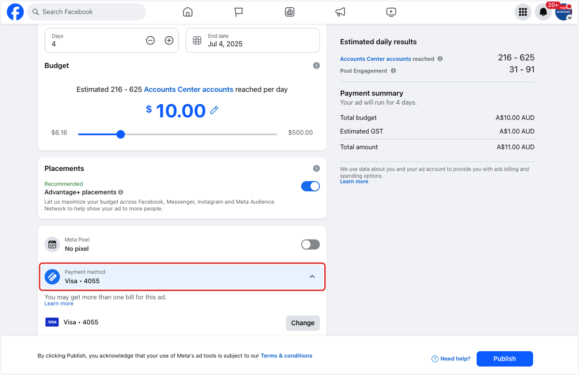The width and height of the screenshot is (579, 375).
Task: Click the Need help? link
Action: (455, 359)
